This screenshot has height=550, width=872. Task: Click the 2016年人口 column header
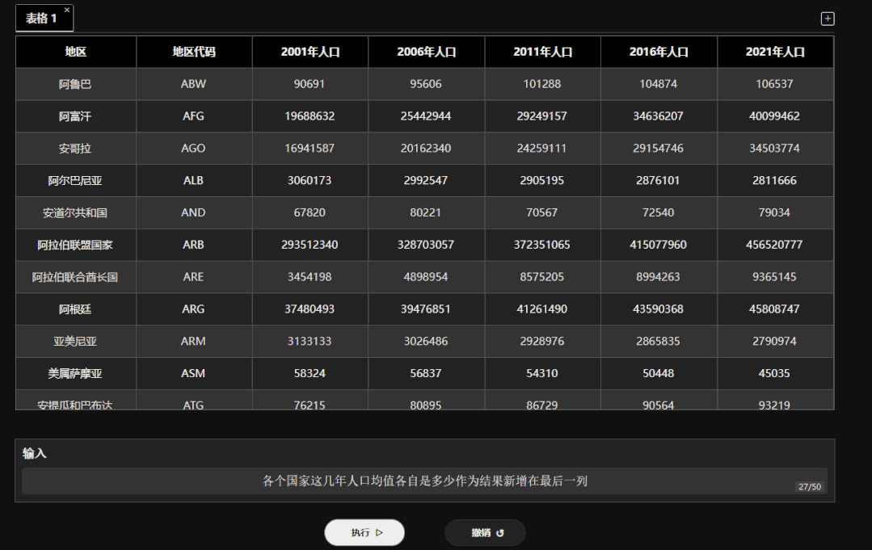pos(659,52)
